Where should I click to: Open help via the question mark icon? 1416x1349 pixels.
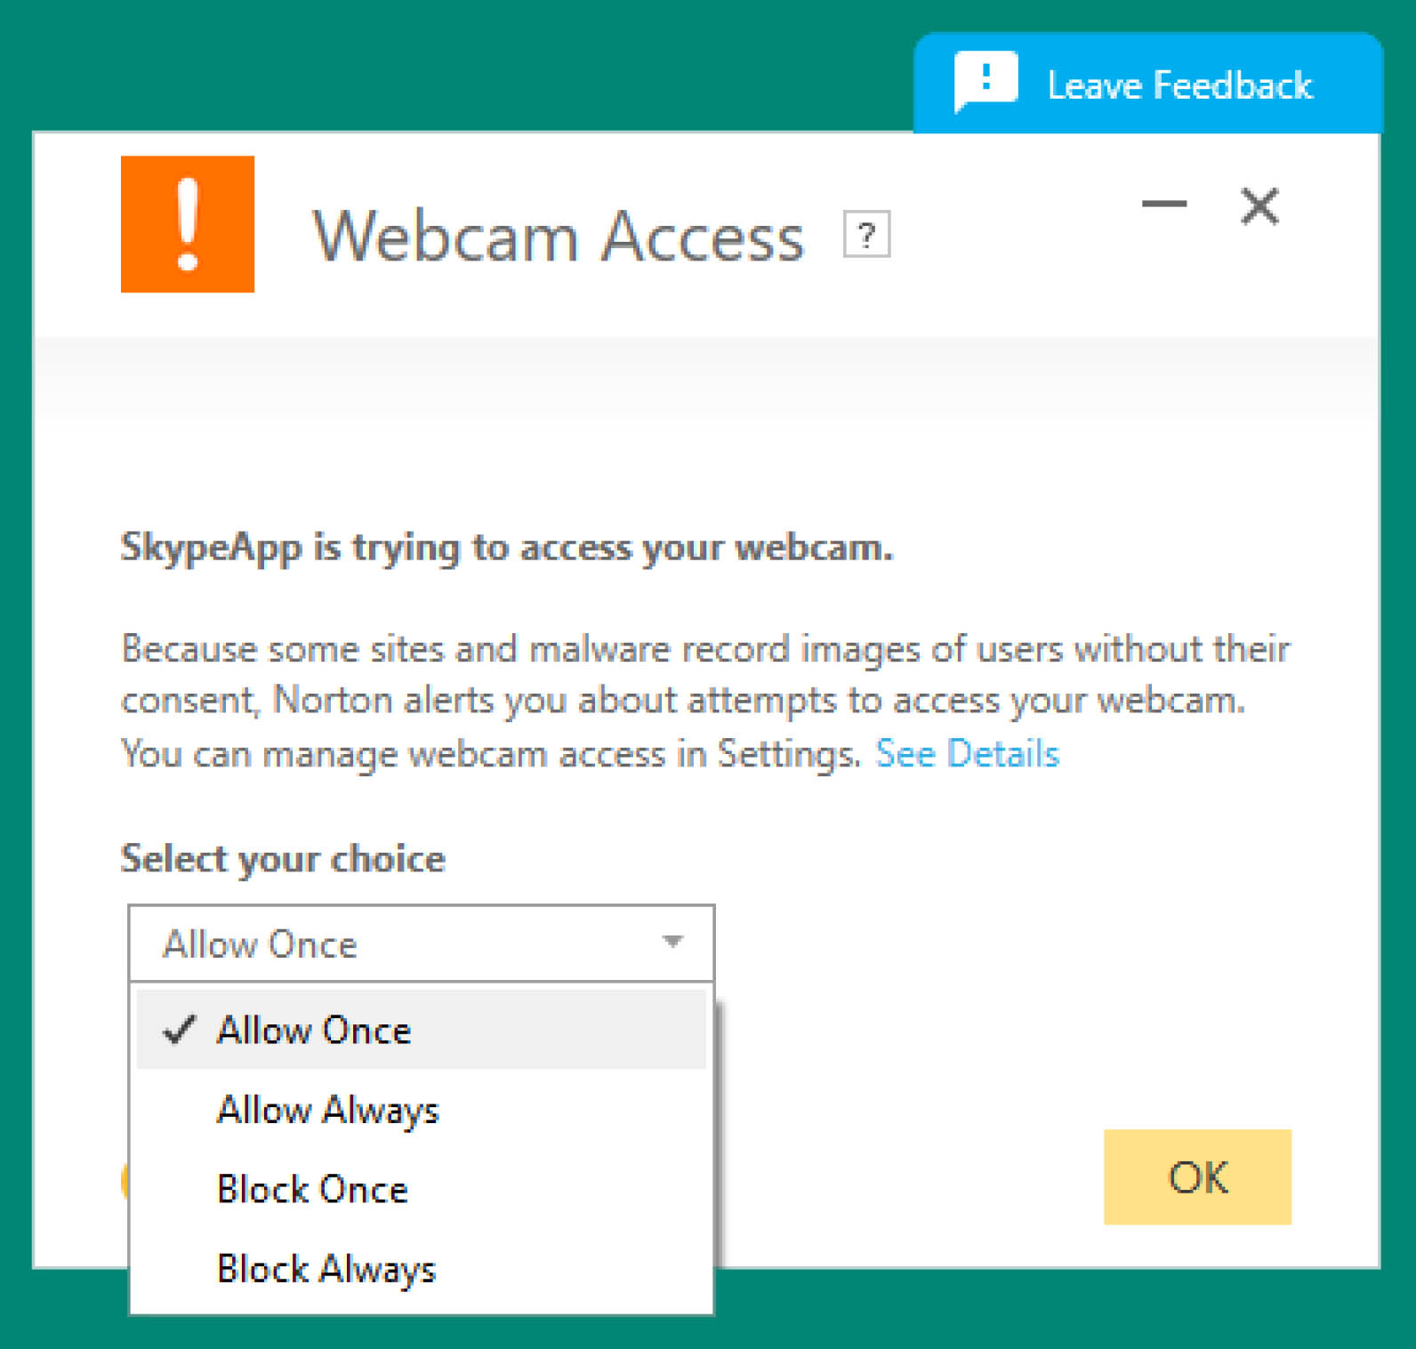(x=866, y=235)
